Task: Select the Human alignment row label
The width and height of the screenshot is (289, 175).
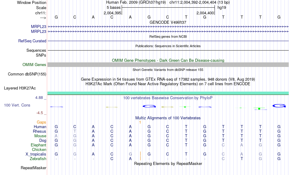Action: (40, 127)
